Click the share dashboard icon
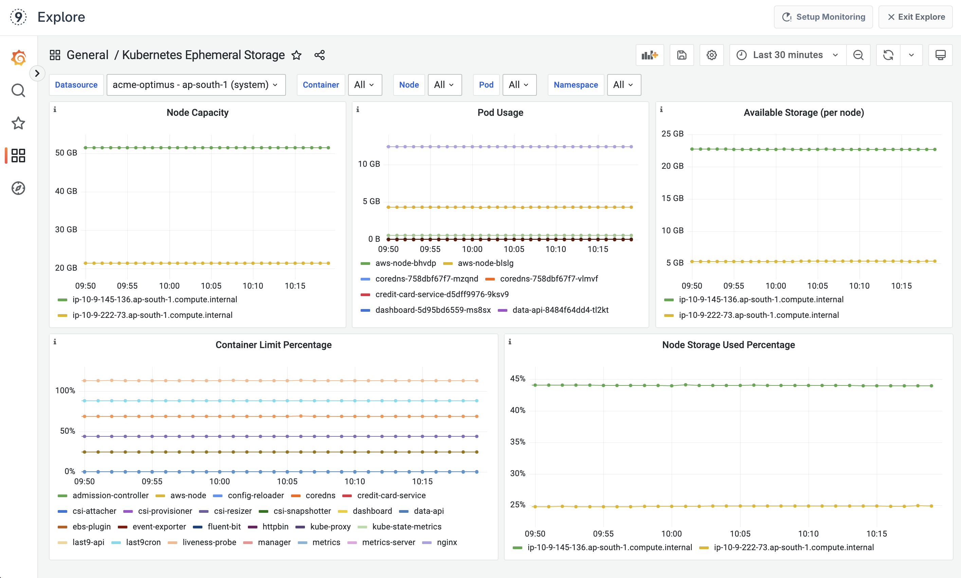Viewport: 961px width, 578px height. coord(319,55)
